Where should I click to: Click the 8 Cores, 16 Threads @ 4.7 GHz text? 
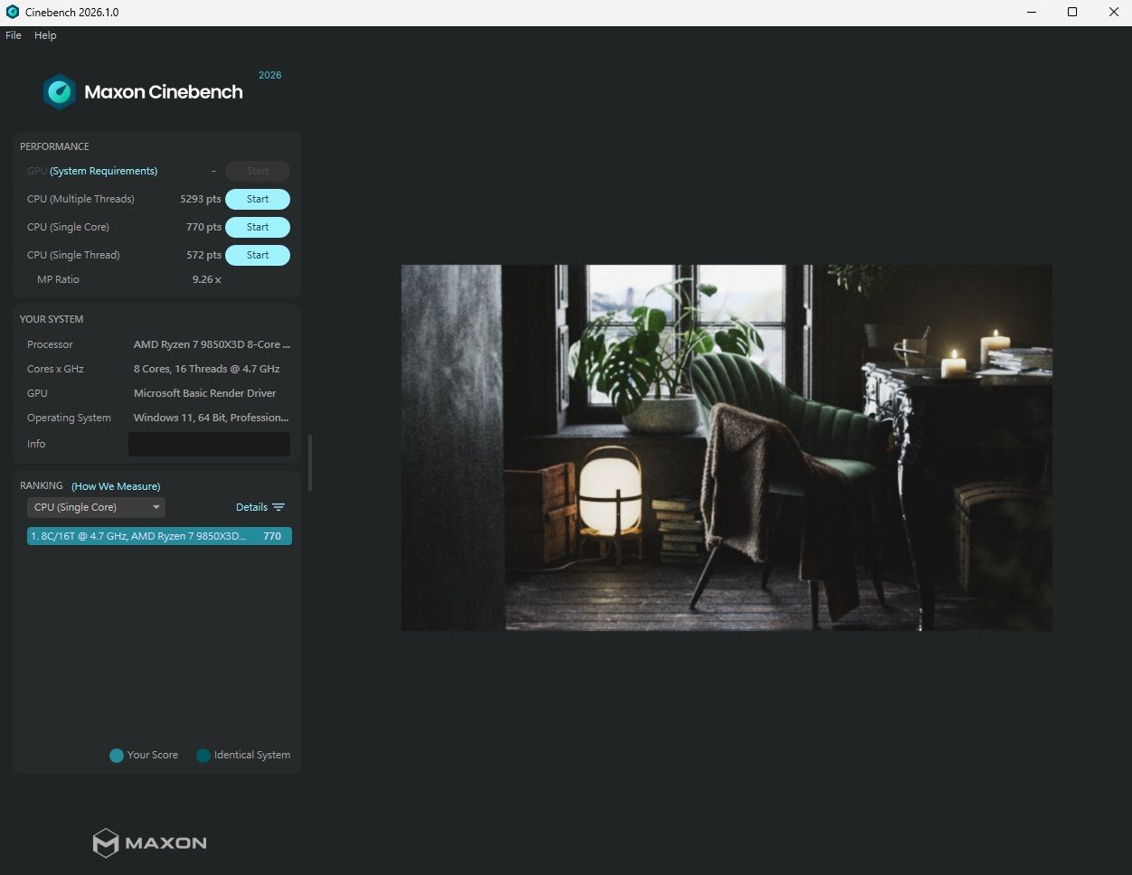tap(207, 369)
